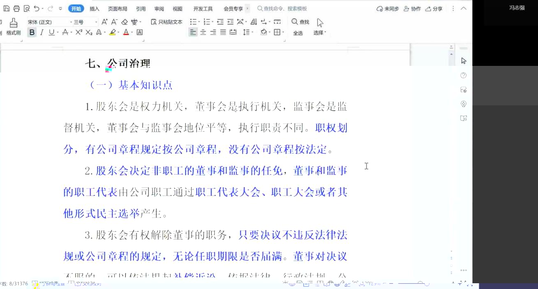Toggle Bold formatting

tap(32, 33)
